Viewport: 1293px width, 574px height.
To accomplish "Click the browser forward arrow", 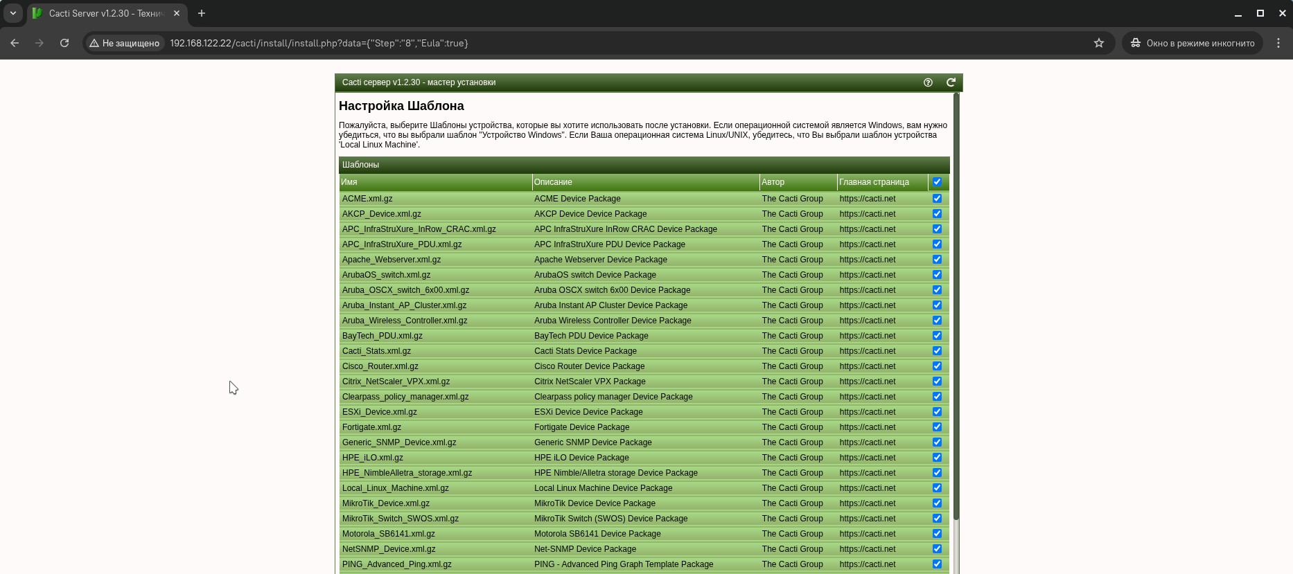I will (39, 43).
